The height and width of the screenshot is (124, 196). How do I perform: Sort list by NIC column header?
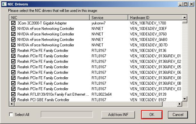point(49,17)
